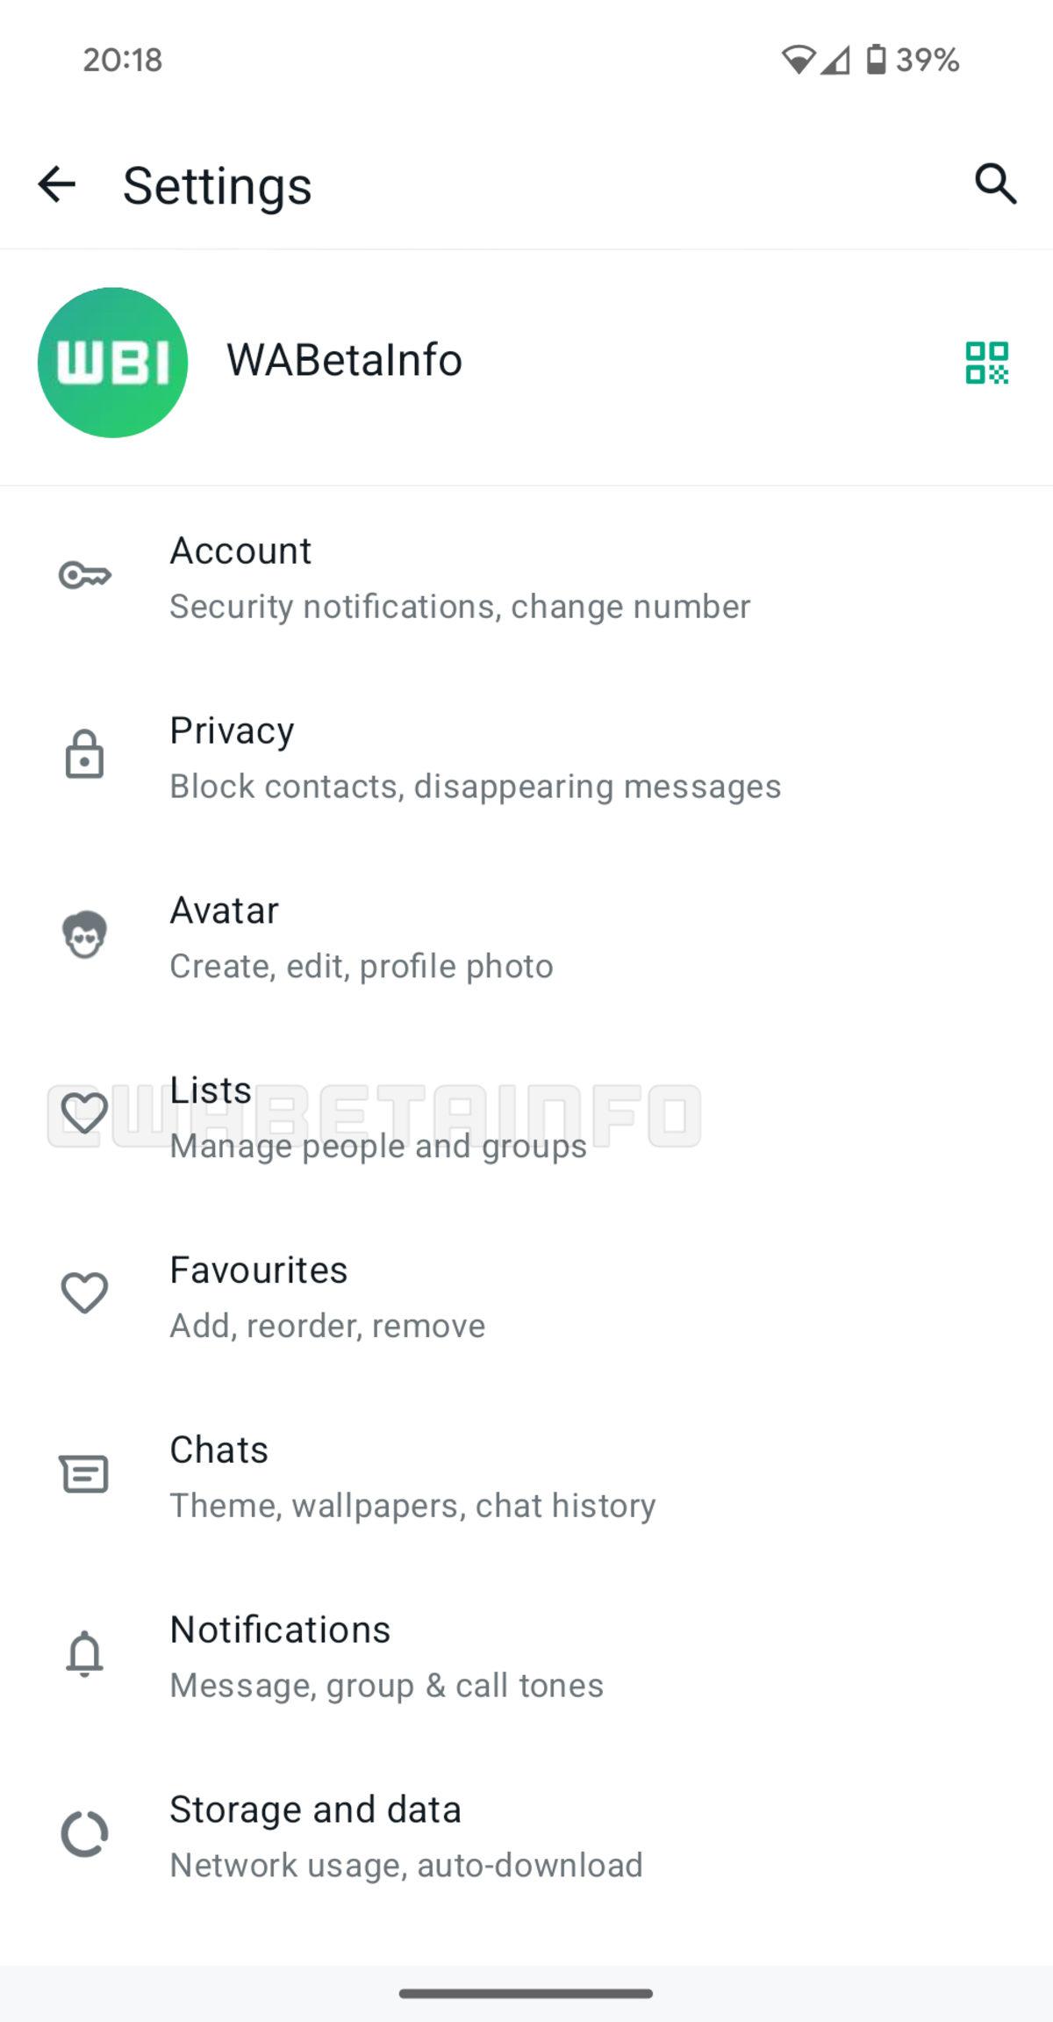Open Account settings

(459, 578)
